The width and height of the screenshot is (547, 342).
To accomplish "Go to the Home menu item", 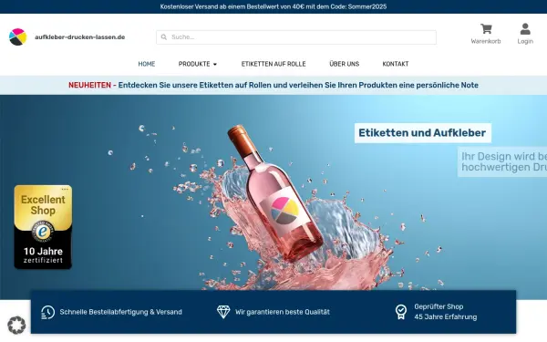I will (147, 64).
